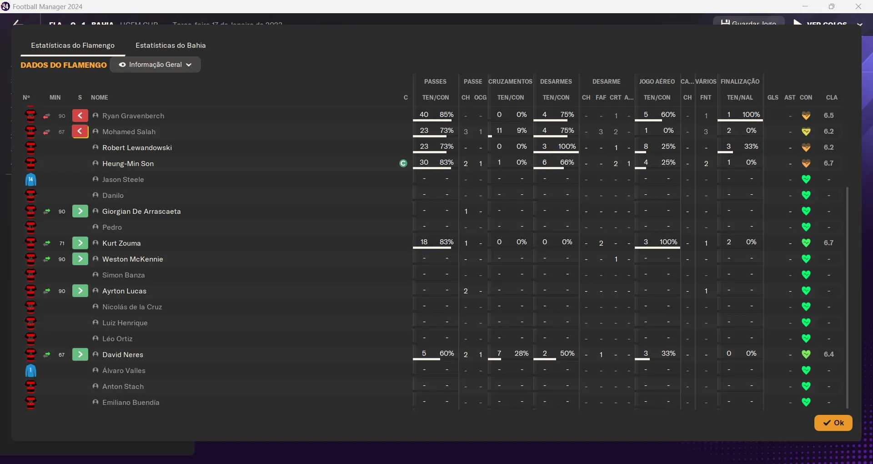The height and width of the screenshot is (464, 873).
Task: Click David Neres's swap arrows icon
Action: [46, 355]
